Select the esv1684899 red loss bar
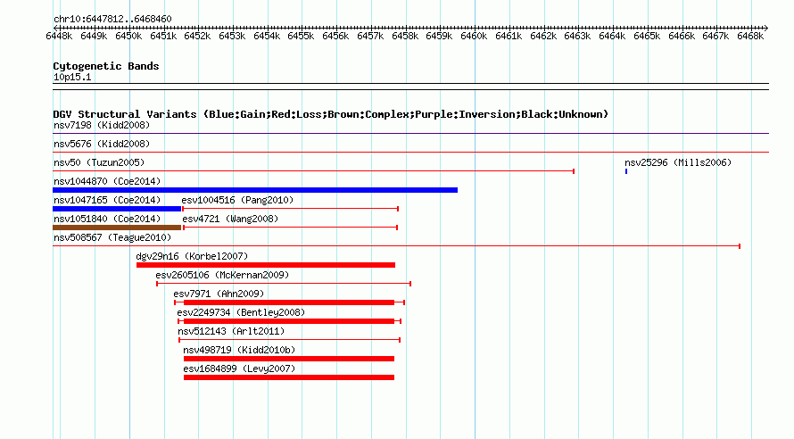 click(289, 377)
